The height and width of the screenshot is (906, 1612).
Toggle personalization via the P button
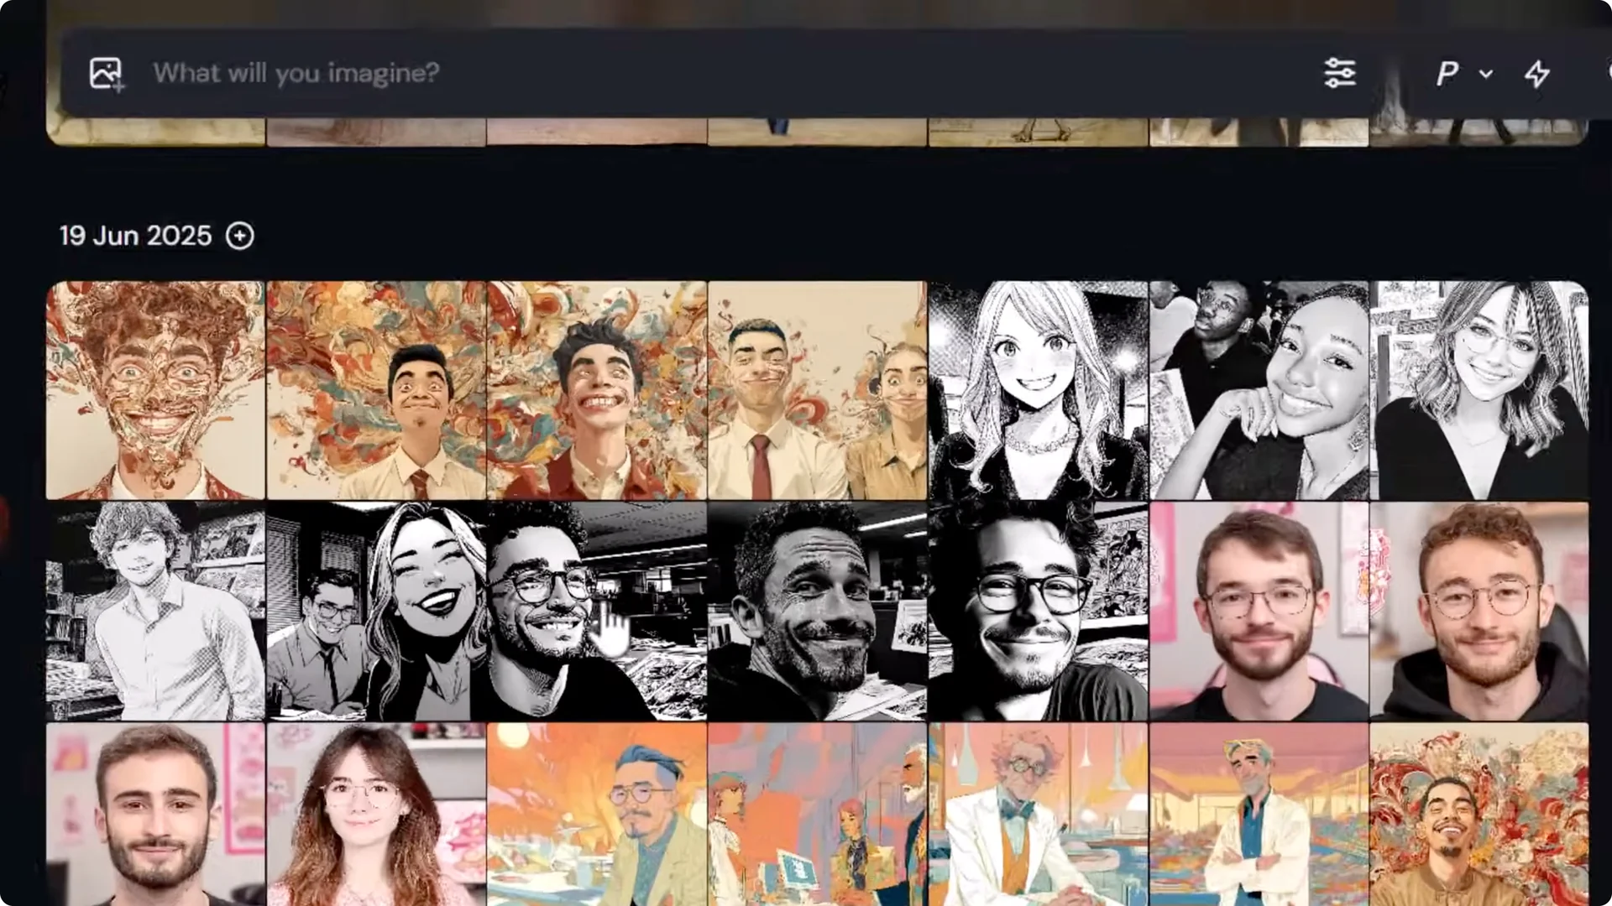pyautogui.click(x=1446, y=74)
